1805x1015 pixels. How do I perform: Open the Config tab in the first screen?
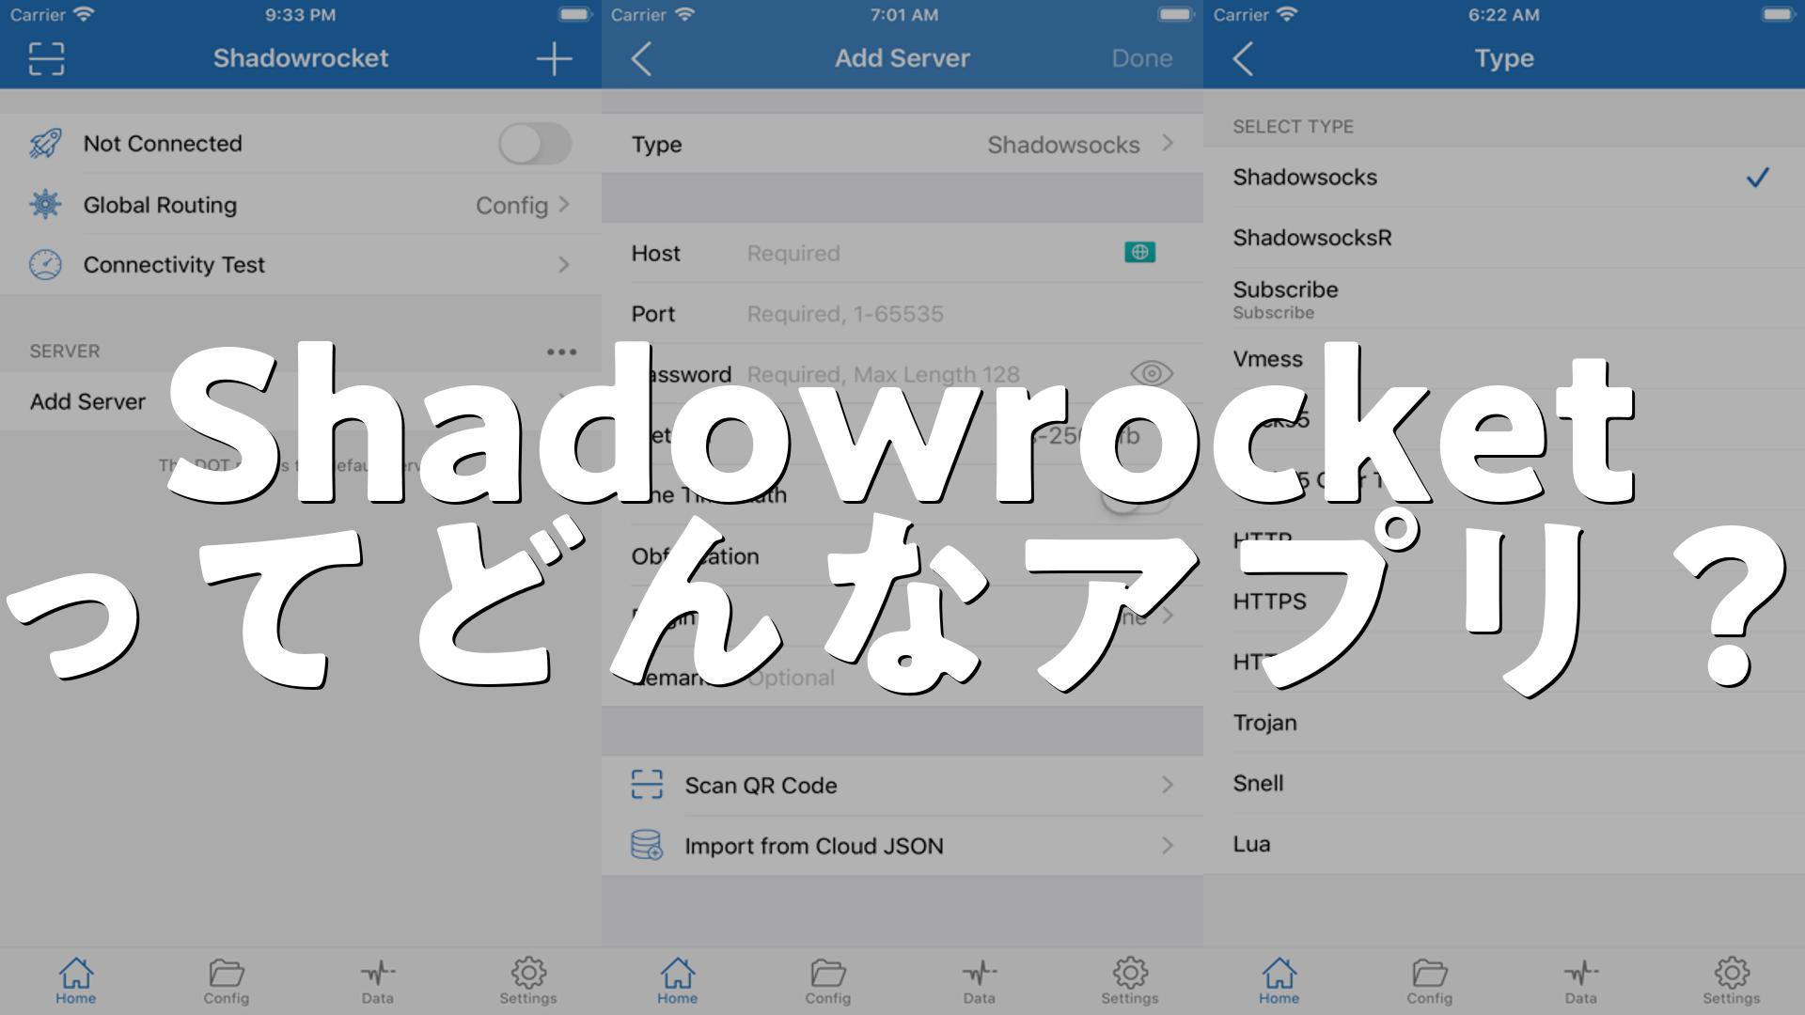click(227, 981)
